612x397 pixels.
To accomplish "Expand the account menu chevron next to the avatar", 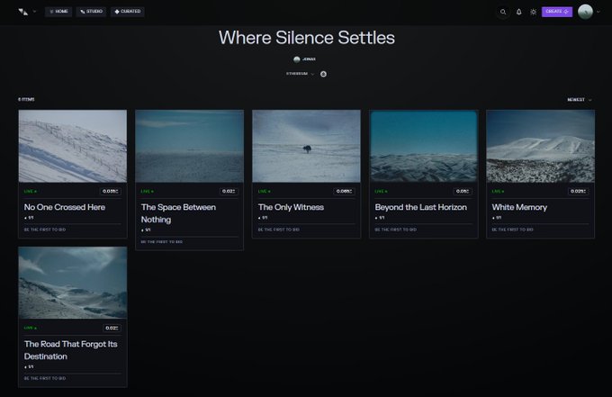I will [x=598, y=12].
